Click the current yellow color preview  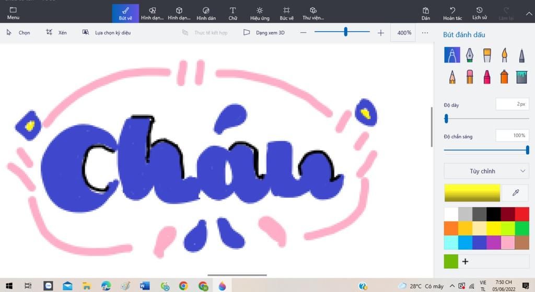tap(472, 193)
